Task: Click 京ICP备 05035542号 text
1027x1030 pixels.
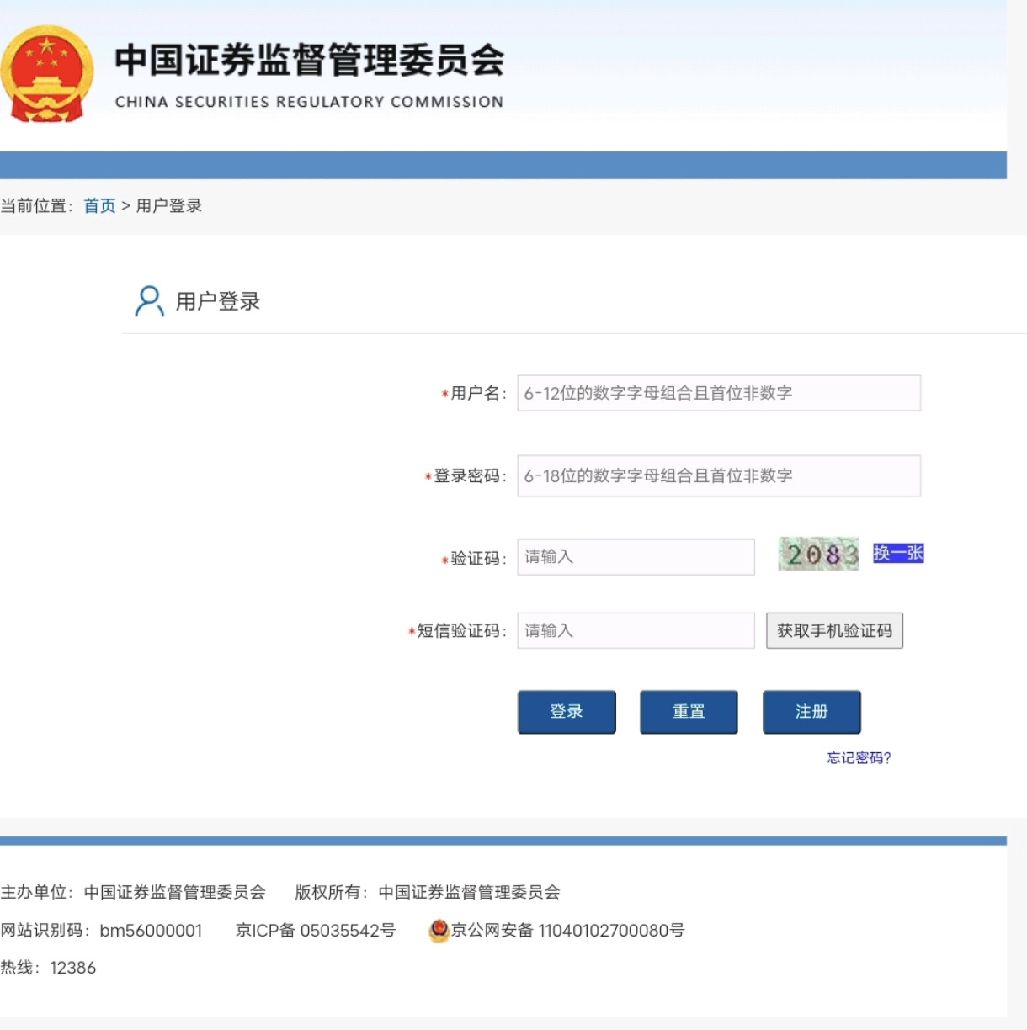Action: (316, 930)
